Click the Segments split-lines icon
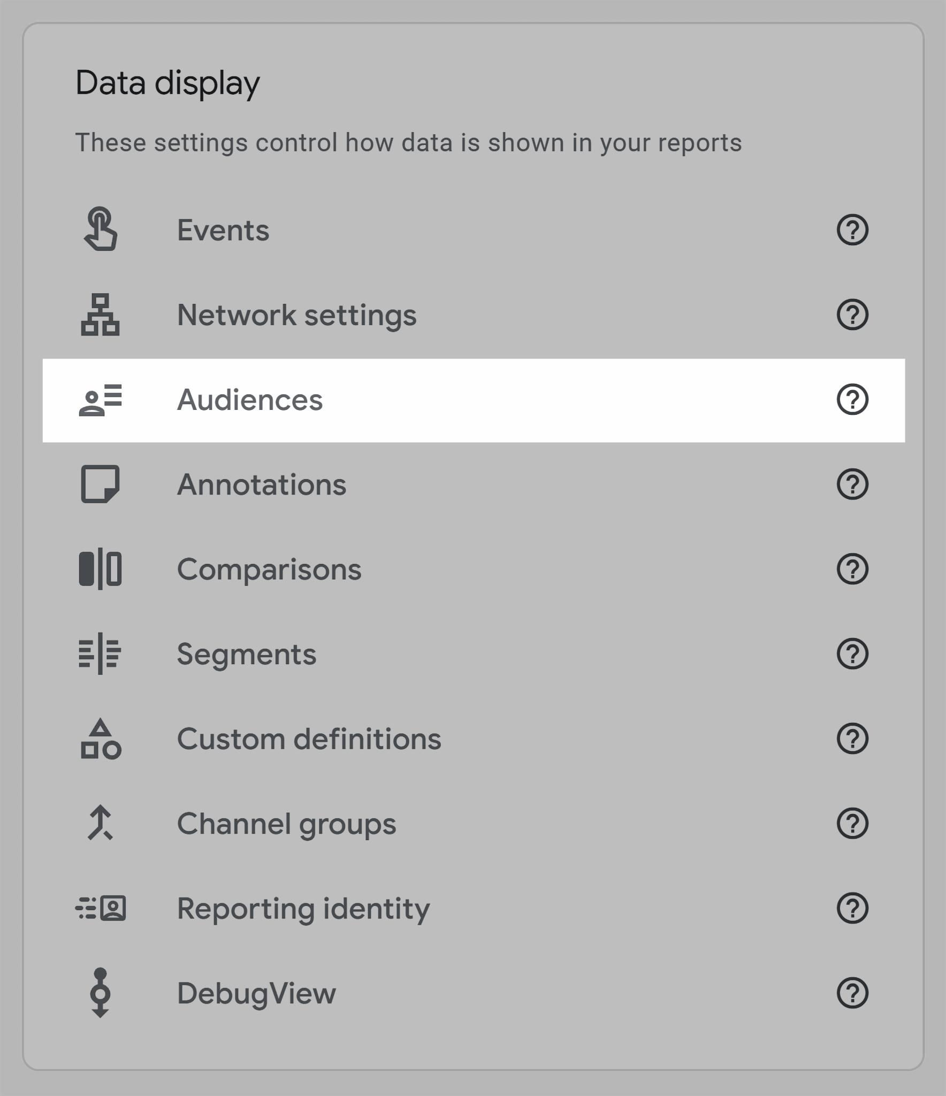Screen dimensions: 946x1096 pyautogui.click(x=100, y=653)
